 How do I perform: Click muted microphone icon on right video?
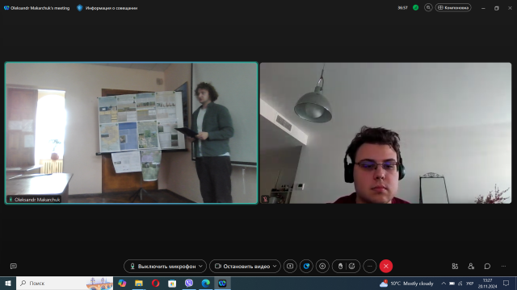pyautogui.click(x=265, y=199)
